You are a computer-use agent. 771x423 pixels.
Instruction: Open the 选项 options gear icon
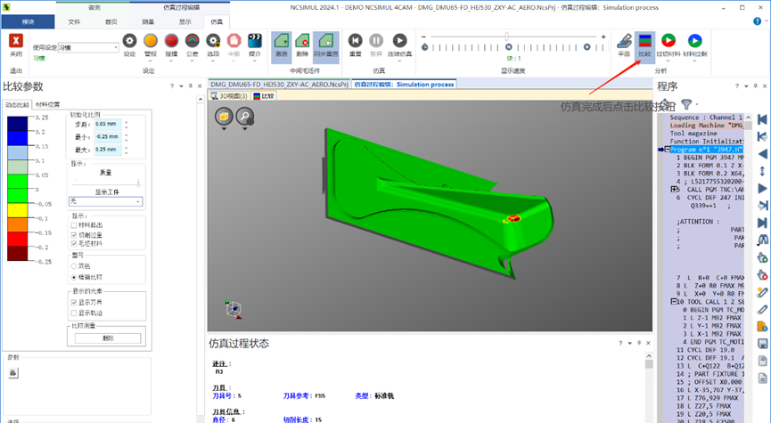pos(213,41)
